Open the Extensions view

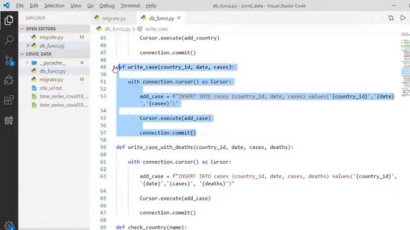(x=9, y=100)
